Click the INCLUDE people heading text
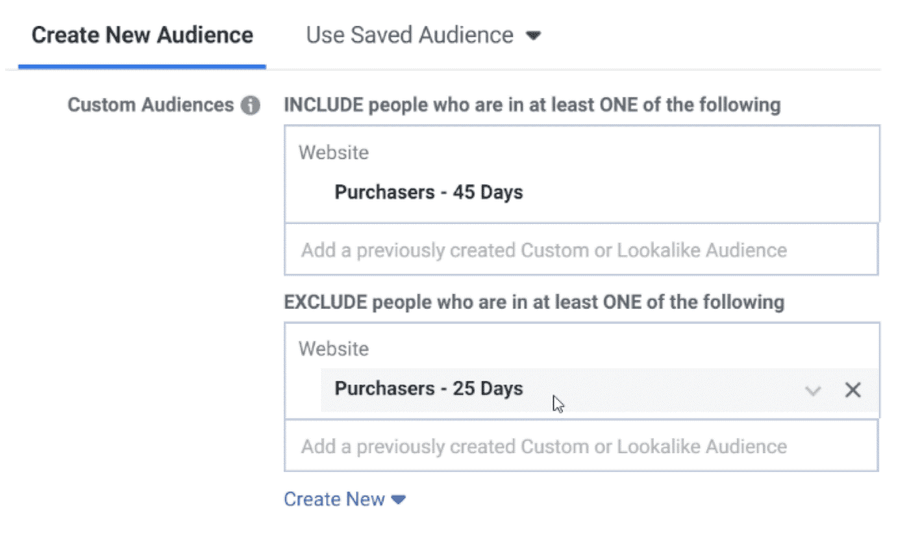 point(532,105)
